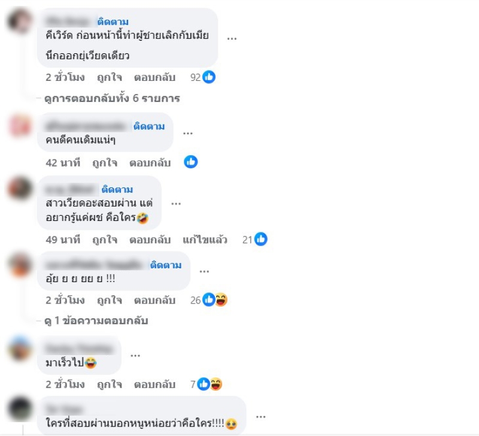Expand 'ดูการตอบกลับทั้ง 6 รายการ' replies
The image size is (479, 436).
tap(112, 98)
